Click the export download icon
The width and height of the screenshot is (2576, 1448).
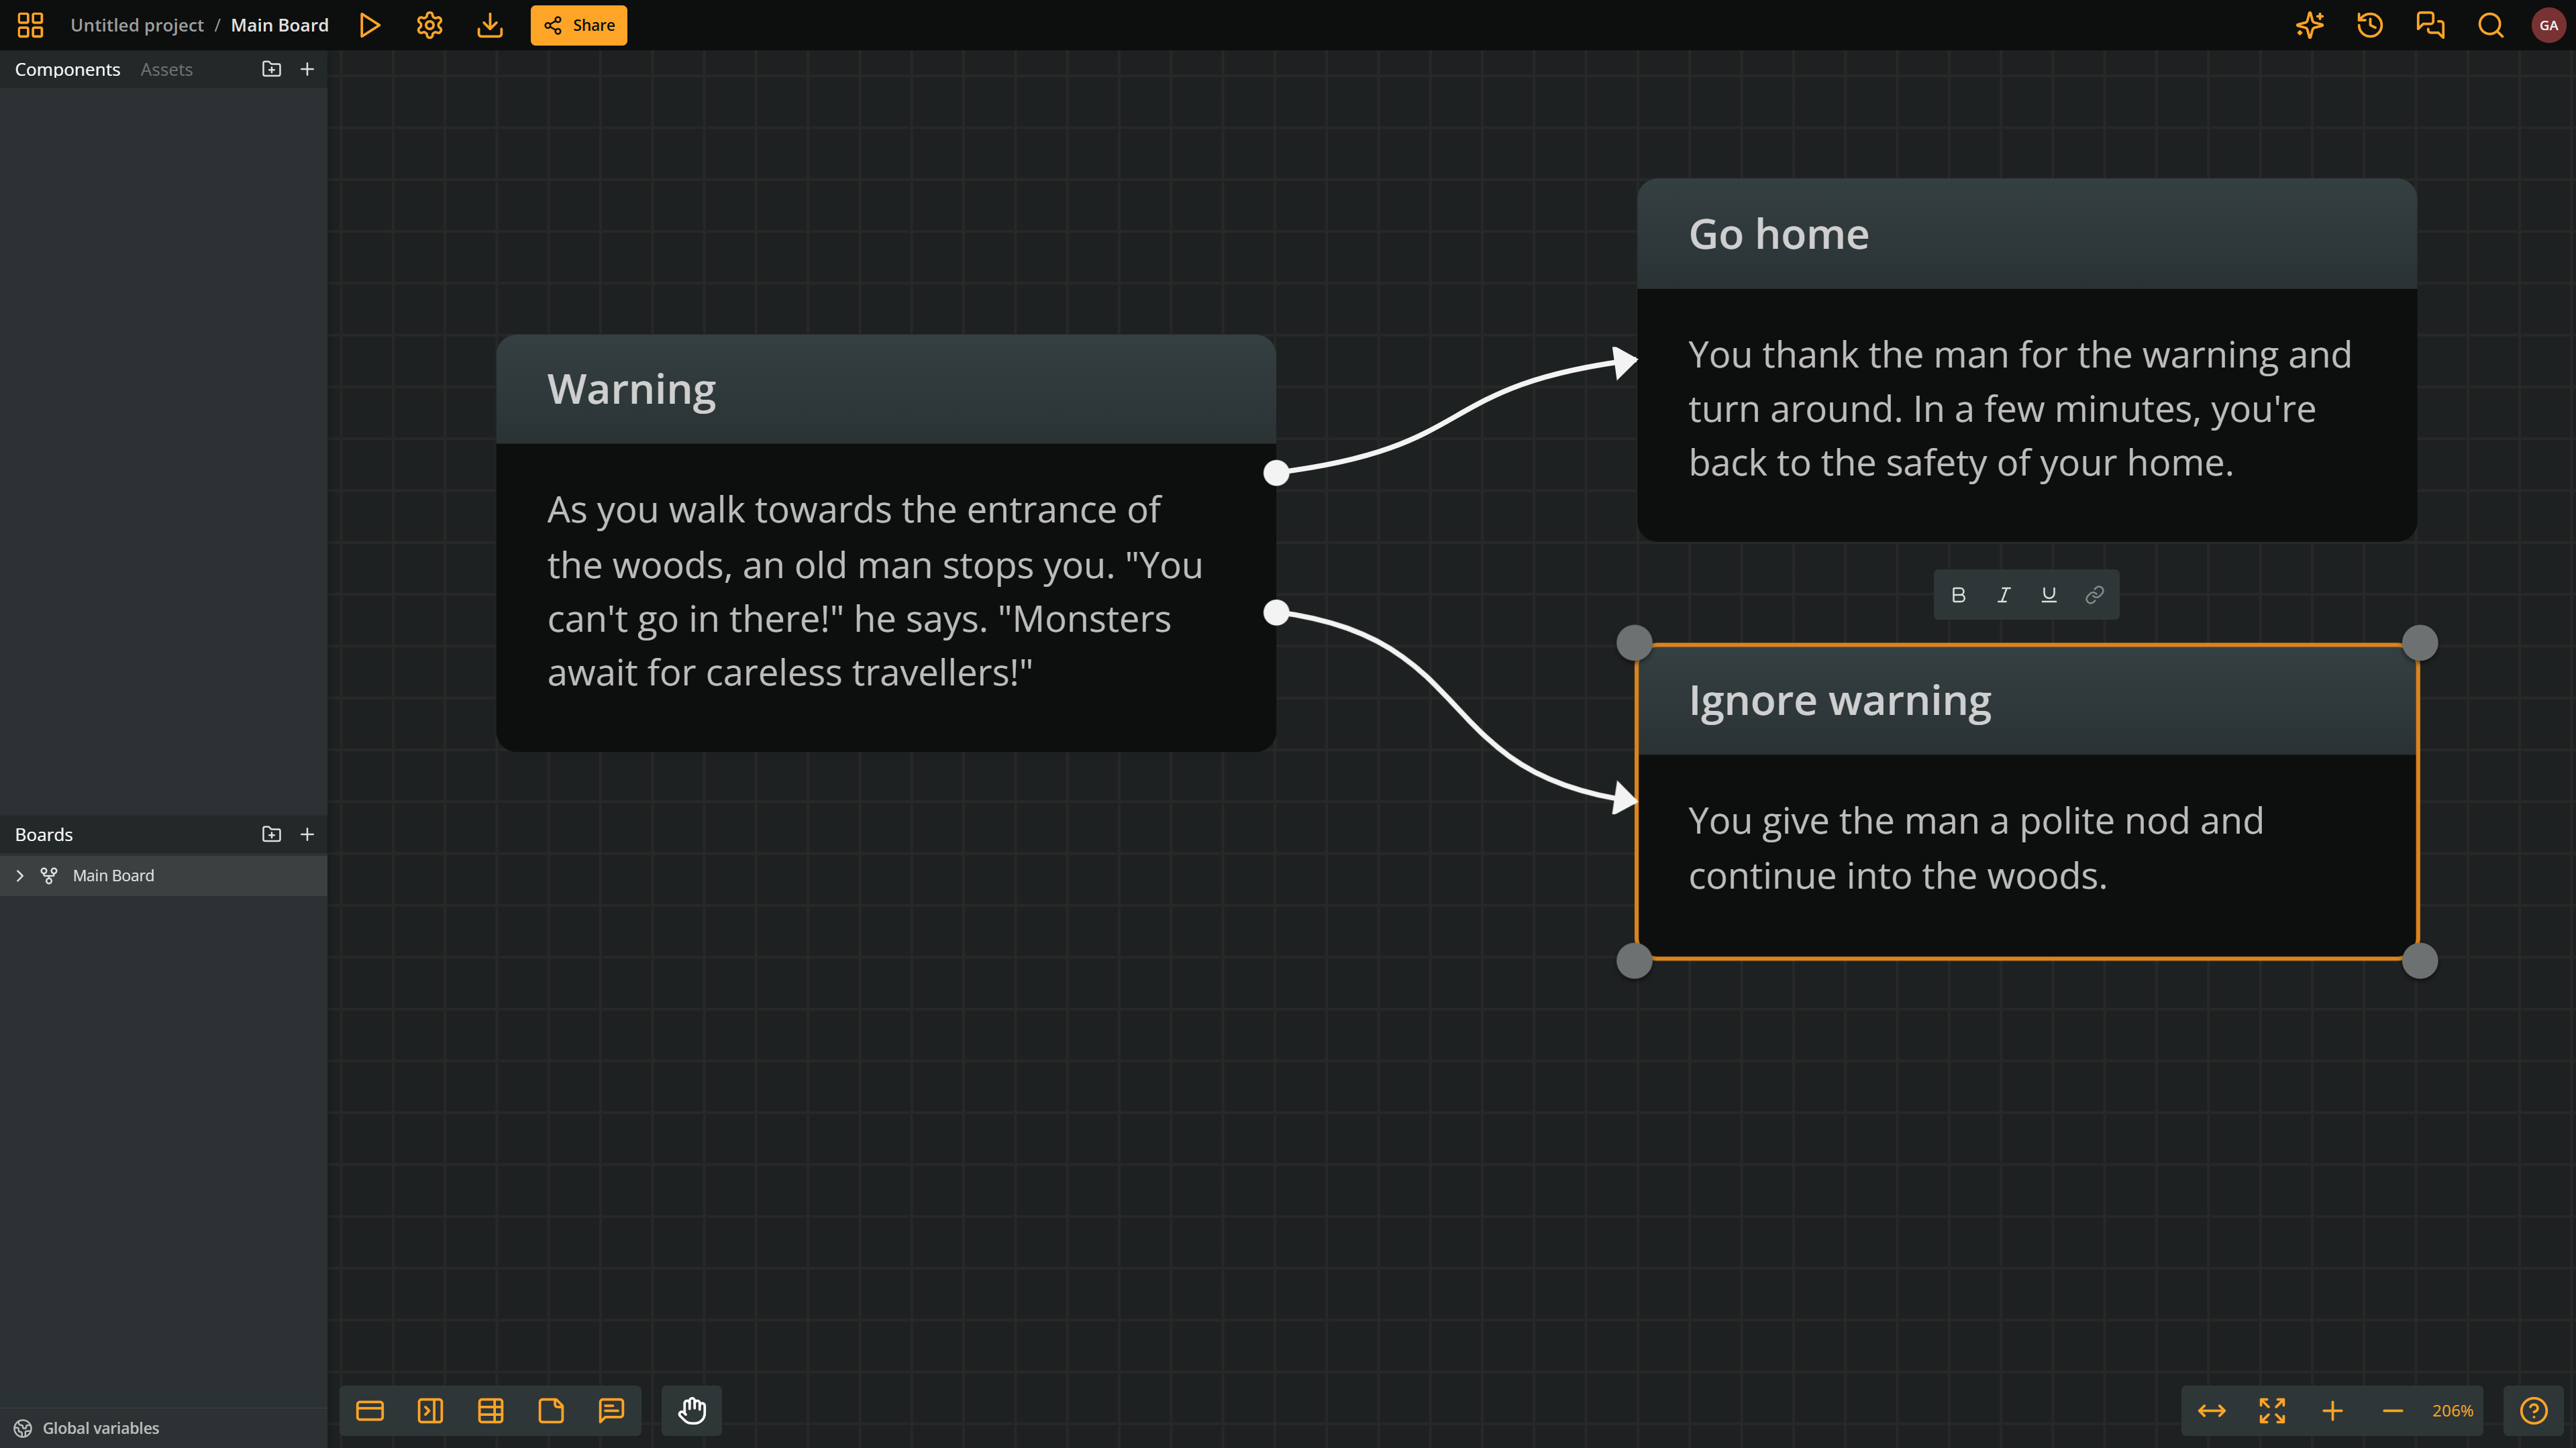[x=489, y=25]
